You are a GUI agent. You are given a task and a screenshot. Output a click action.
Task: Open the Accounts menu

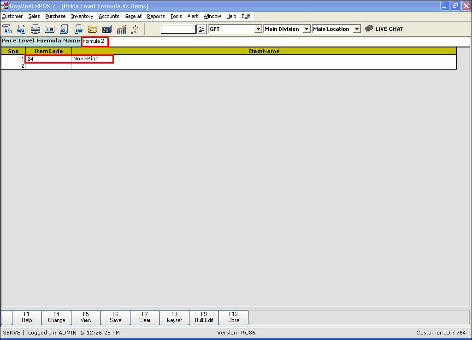[x=109, y=16]
